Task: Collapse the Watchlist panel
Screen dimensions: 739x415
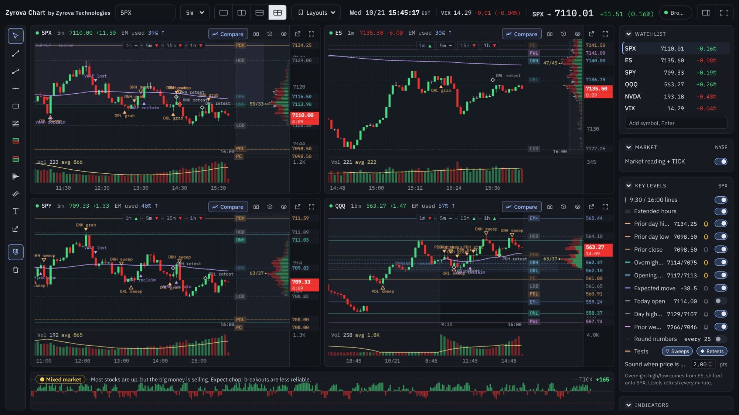Action: pos(629,34)
